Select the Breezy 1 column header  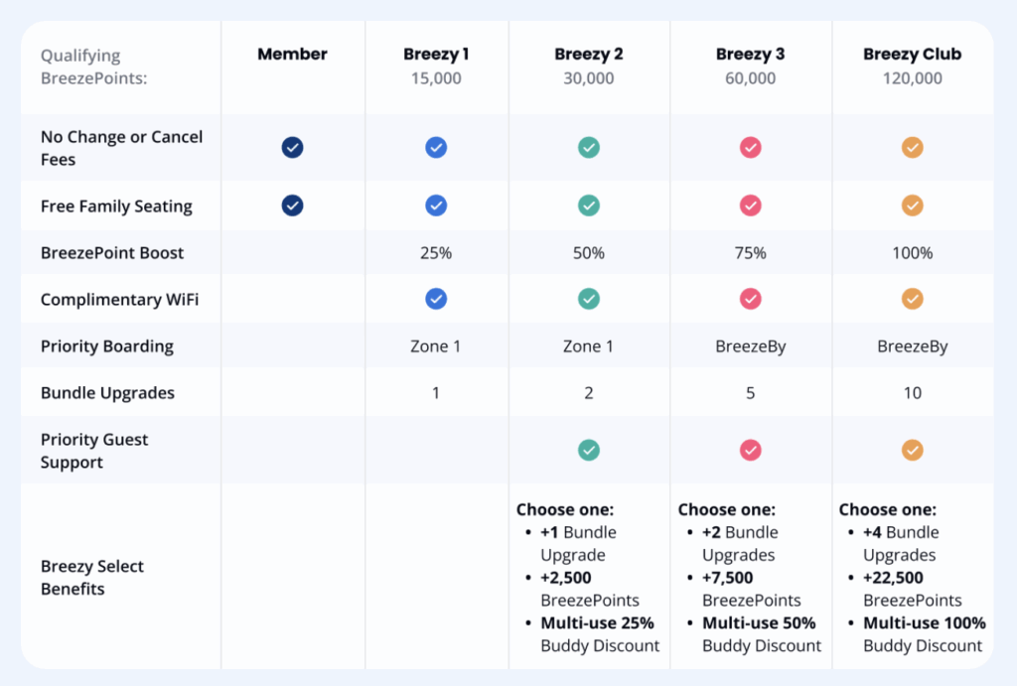[x=436, y=55]
